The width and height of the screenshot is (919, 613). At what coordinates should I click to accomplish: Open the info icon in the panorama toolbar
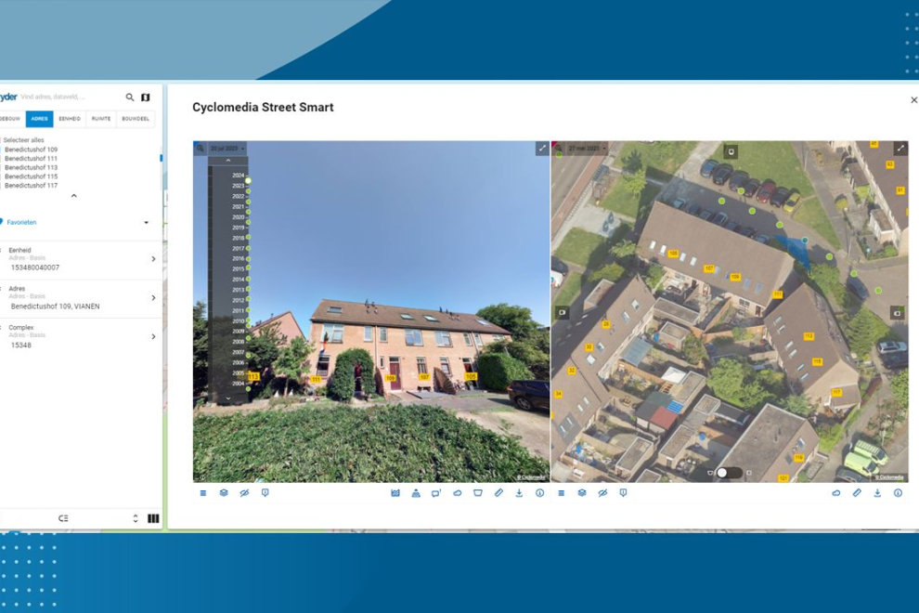tap(539, 493)
